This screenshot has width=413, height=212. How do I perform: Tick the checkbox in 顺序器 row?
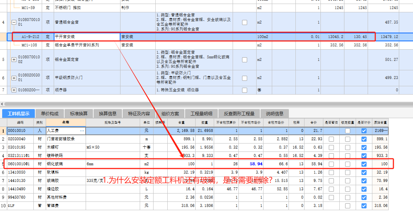point(245,90)
